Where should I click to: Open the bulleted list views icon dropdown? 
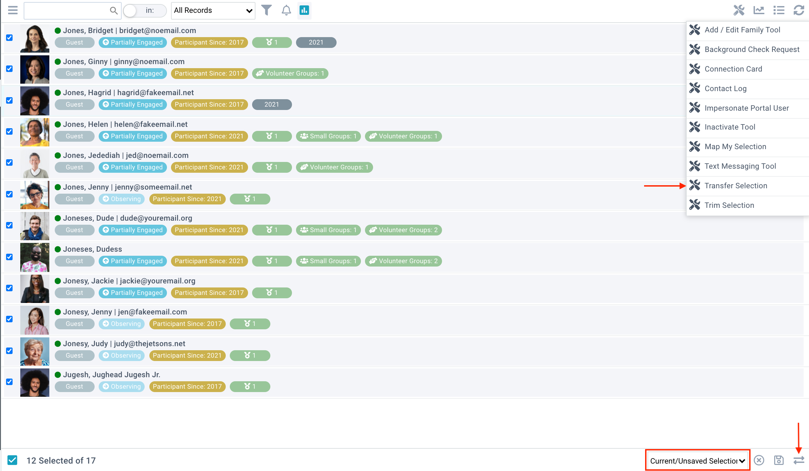point(779,10)
